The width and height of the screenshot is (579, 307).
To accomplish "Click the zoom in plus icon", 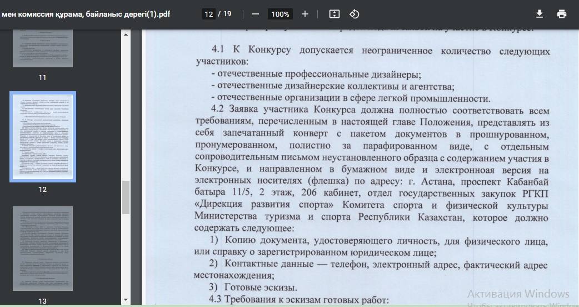I will point(305,14).
